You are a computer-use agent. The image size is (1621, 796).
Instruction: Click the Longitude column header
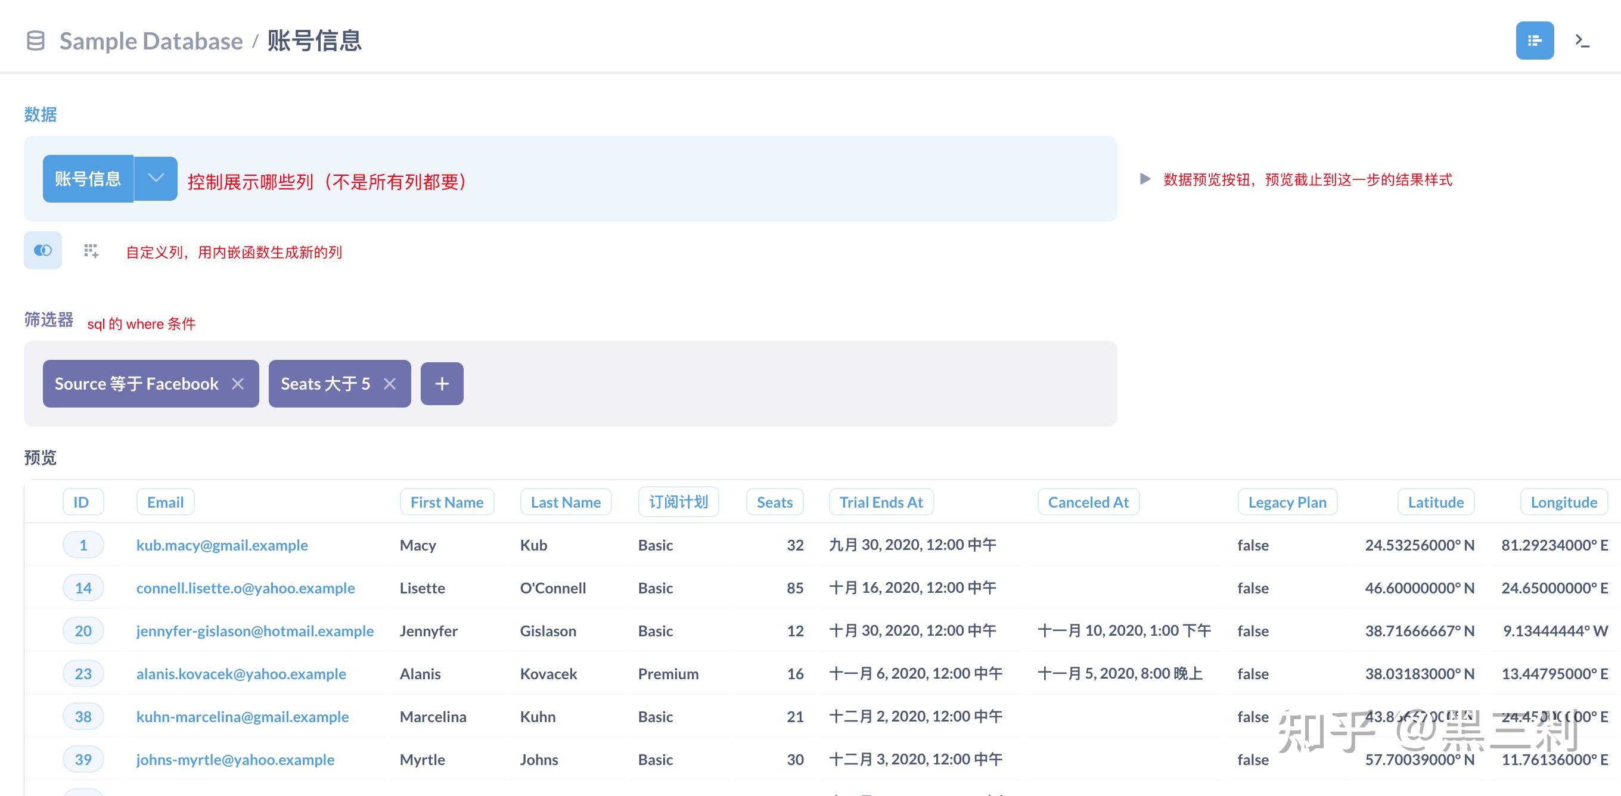1564,502
